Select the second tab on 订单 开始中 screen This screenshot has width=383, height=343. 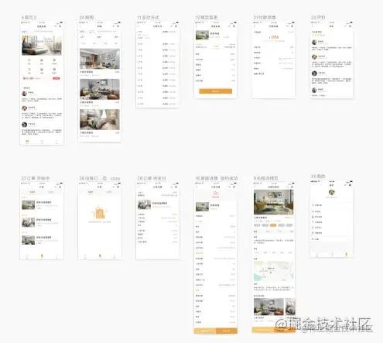coord(51,192)
